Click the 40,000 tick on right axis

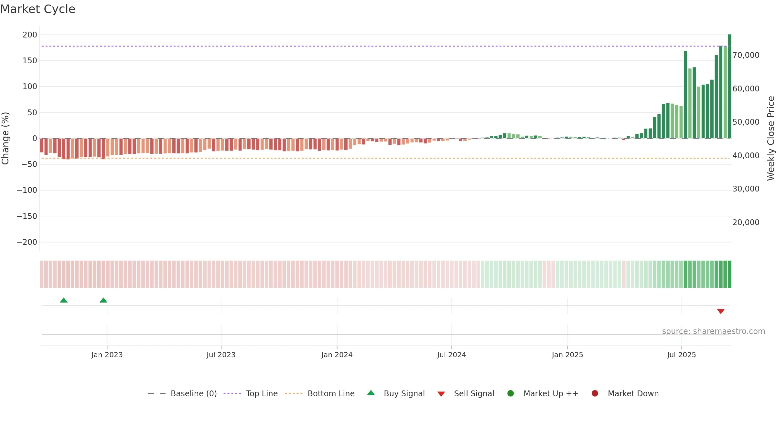(x=746, y=156)
